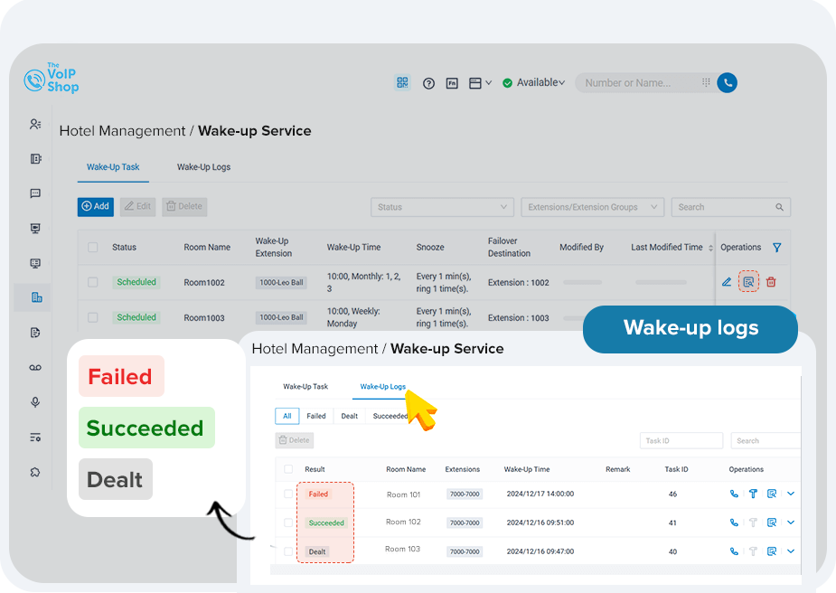Click the Task ID input field
The height and width of the screenshot is (593, 836).
click(681, 440)
